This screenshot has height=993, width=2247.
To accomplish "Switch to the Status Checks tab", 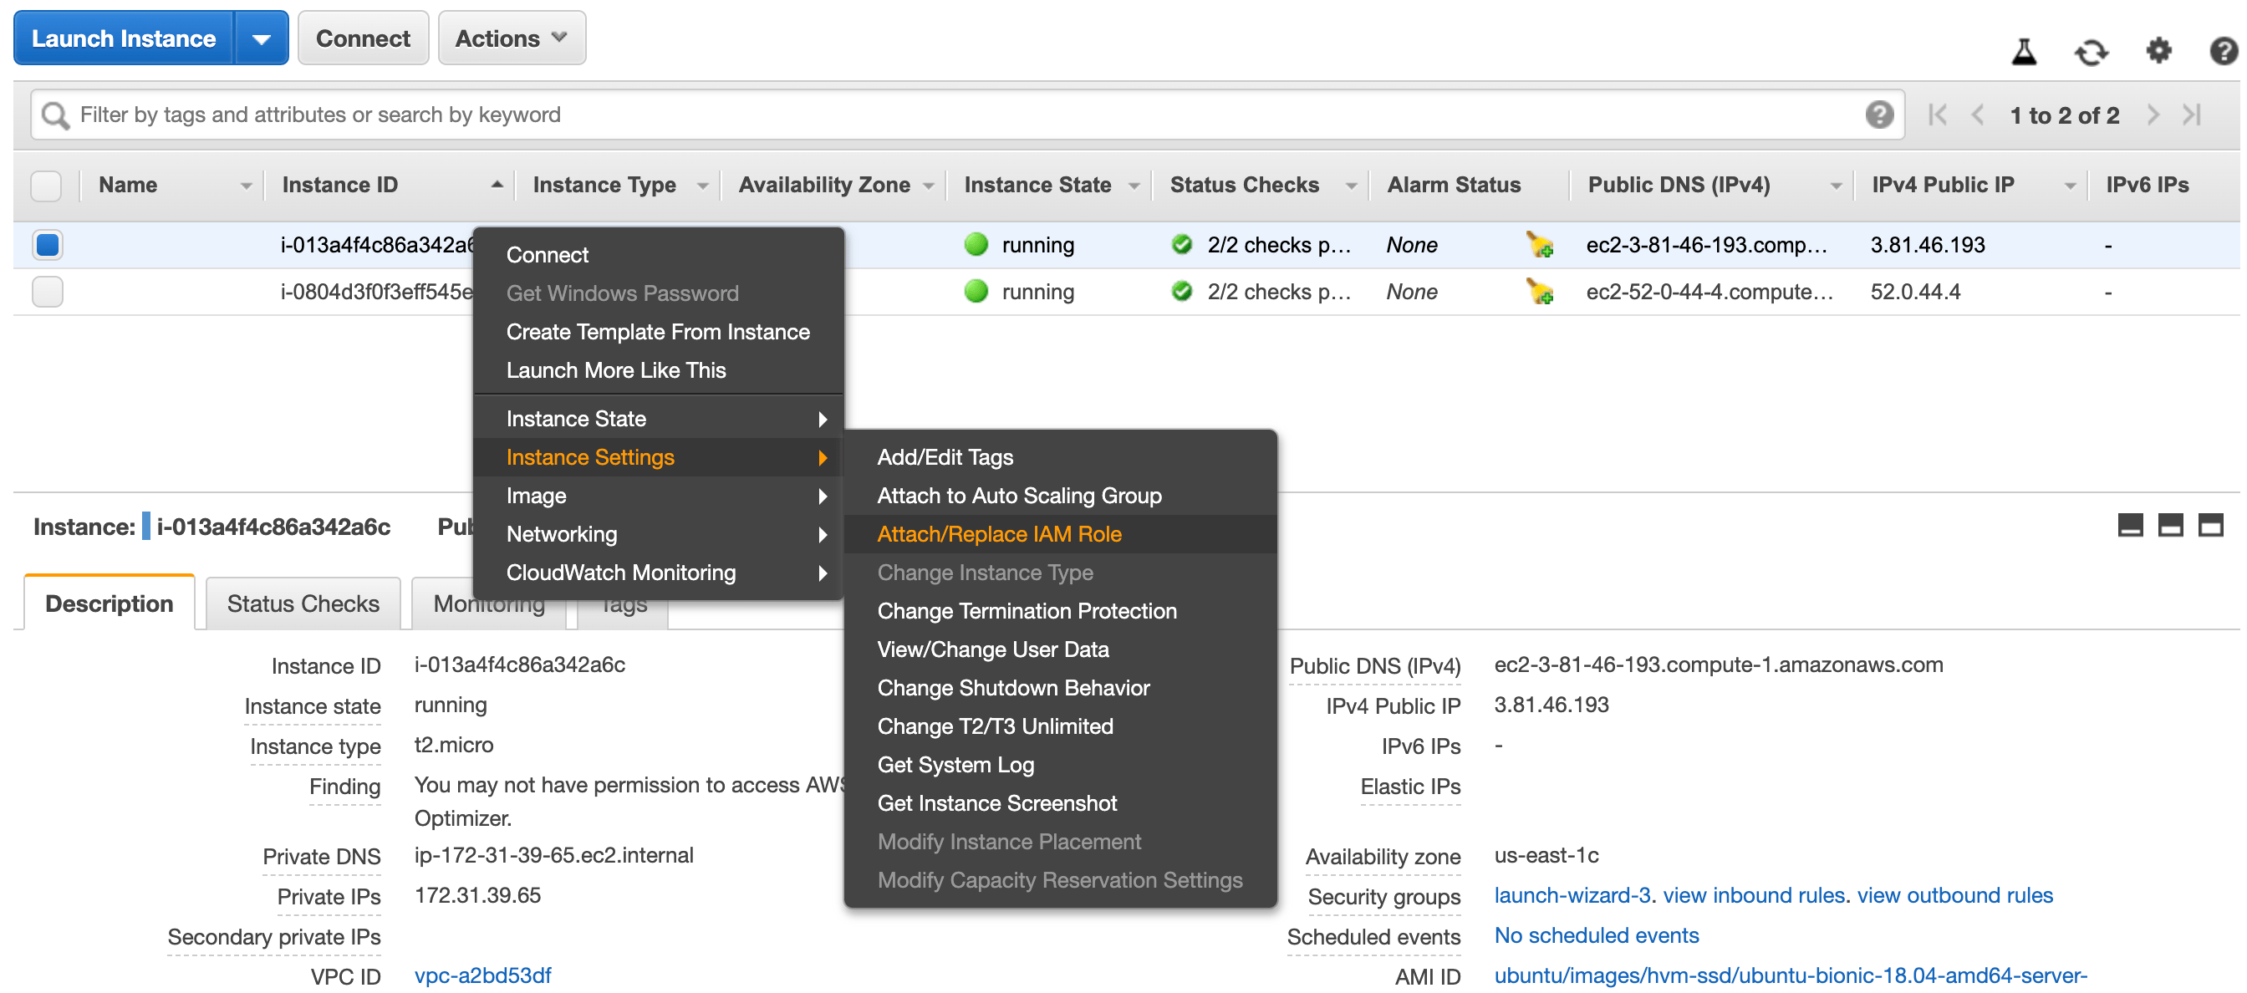I will pyautogui.click(x=303, y=602).
